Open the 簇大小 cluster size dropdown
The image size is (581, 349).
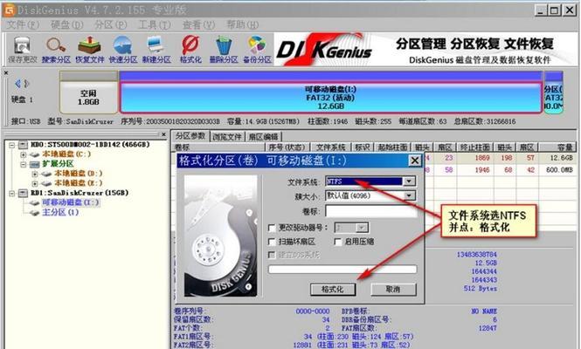[409, 195]
